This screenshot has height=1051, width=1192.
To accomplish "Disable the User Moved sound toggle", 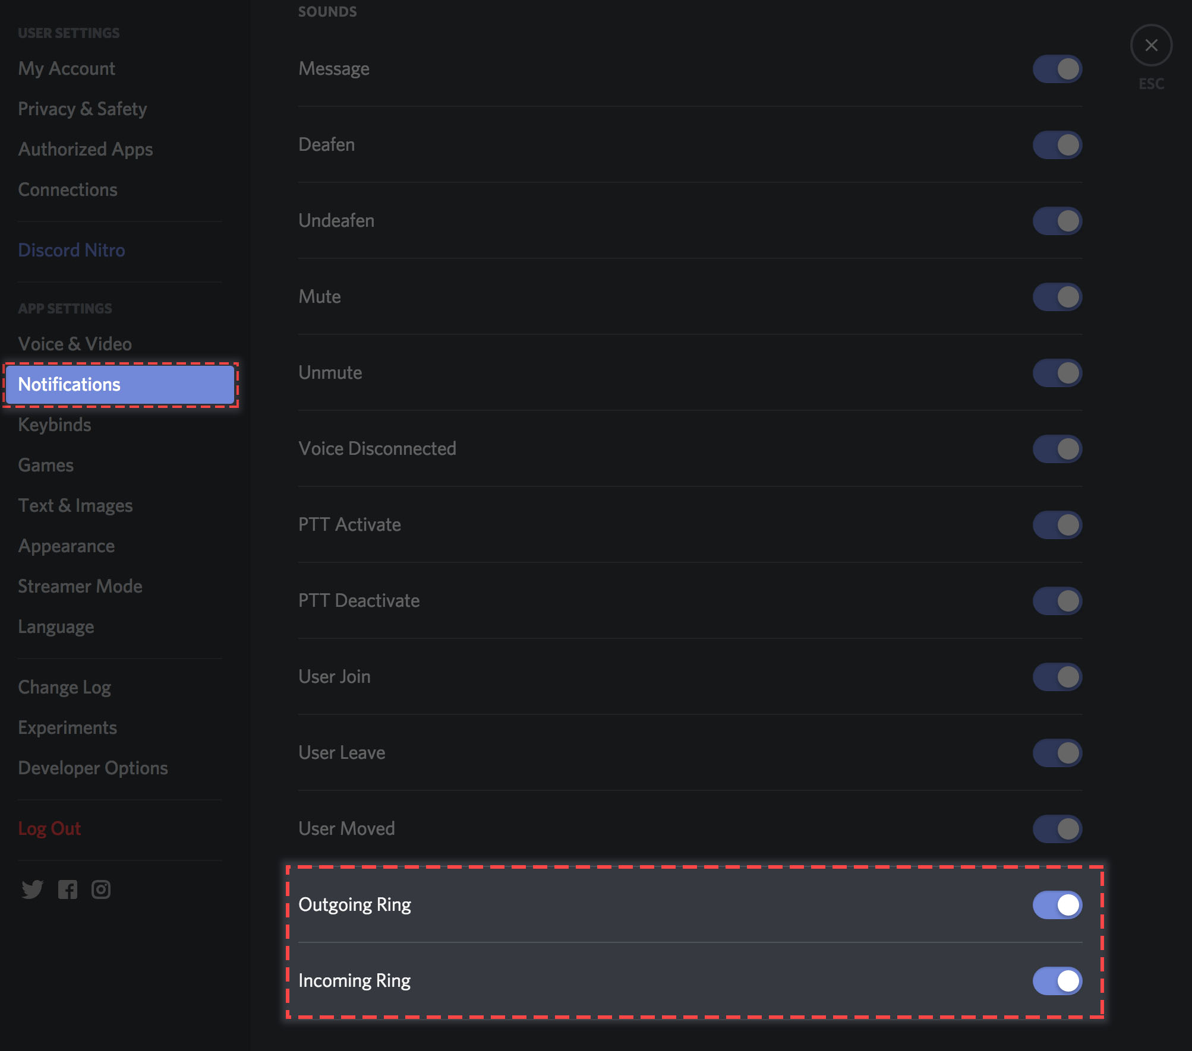I will point(1056,828).
